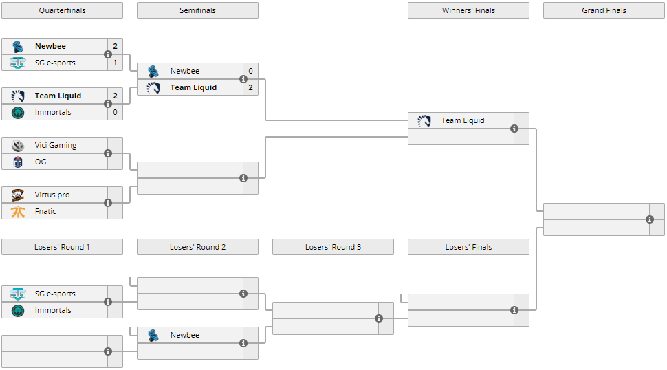Click the Virtus.pro team logo

(18, 195)
